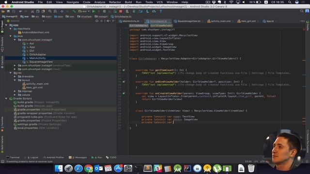The width and height of the screenshot is (310, 174).
Task: Open the Logcat tool window
Action: pos(31,158)
